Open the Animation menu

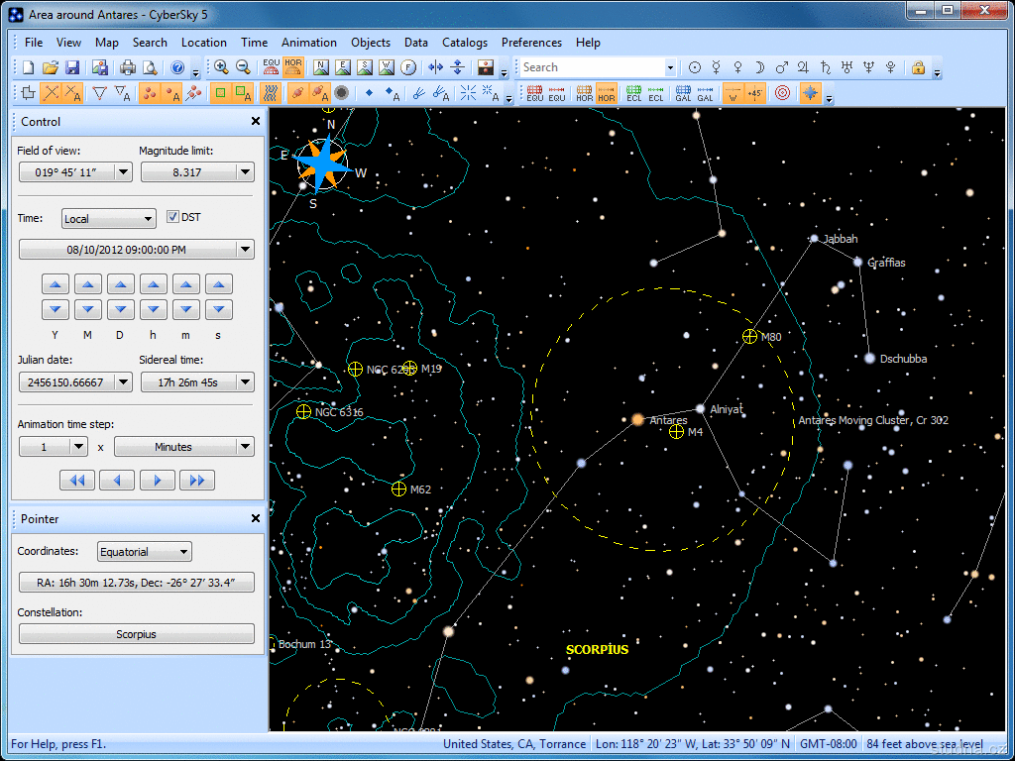308,43
